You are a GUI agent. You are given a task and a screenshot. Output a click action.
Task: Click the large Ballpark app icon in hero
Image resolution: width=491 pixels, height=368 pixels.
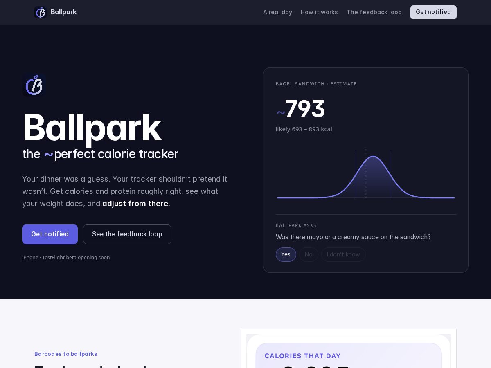[34, 85]
